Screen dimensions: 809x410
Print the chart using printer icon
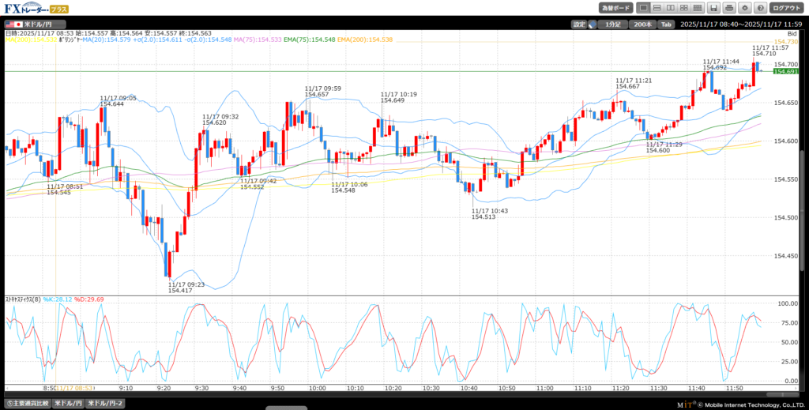point(728,8)
